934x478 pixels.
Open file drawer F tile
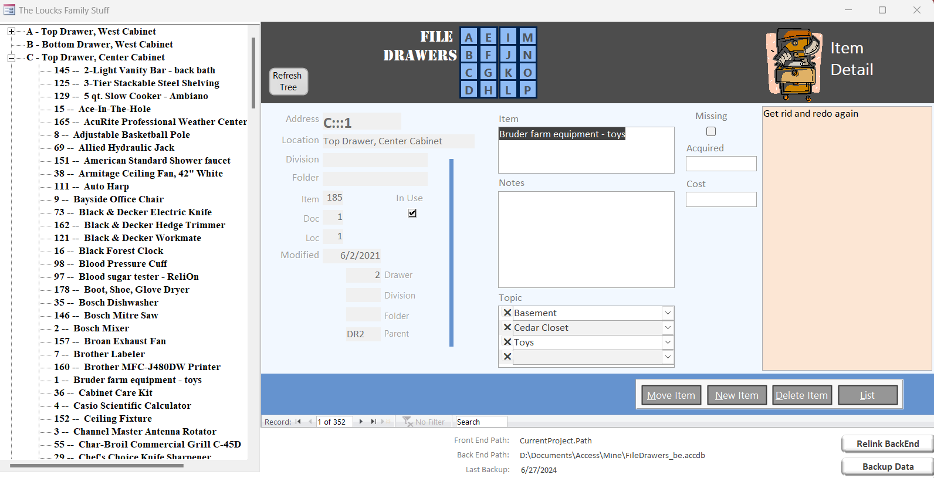click(x=488, y=55)
